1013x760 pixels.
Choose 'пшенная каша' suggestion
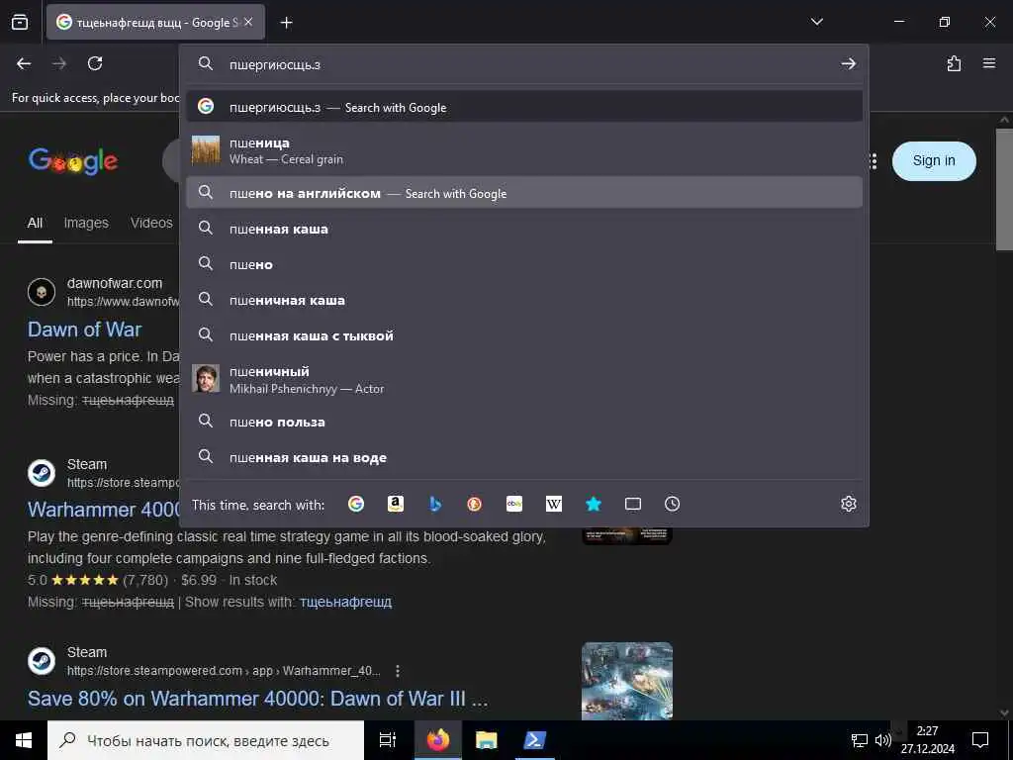[524, 229]
